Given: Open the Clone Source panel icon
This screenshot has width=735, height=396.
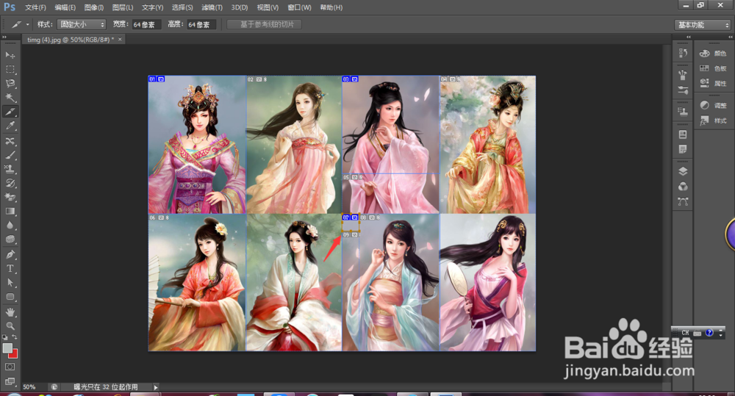Looking at the screenshot, I should click(x=683, y=112).
